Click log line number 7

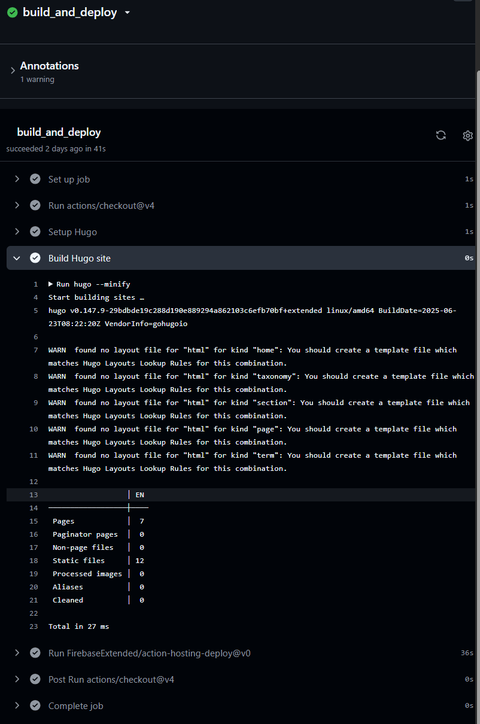[35, 350]
